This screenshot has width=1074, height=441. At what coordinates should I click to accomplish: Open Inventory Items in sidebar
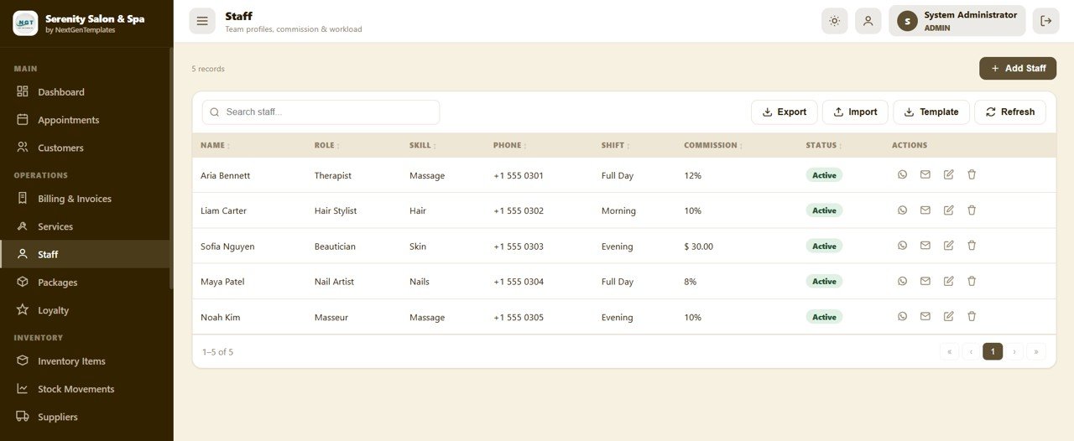point(86,361)
